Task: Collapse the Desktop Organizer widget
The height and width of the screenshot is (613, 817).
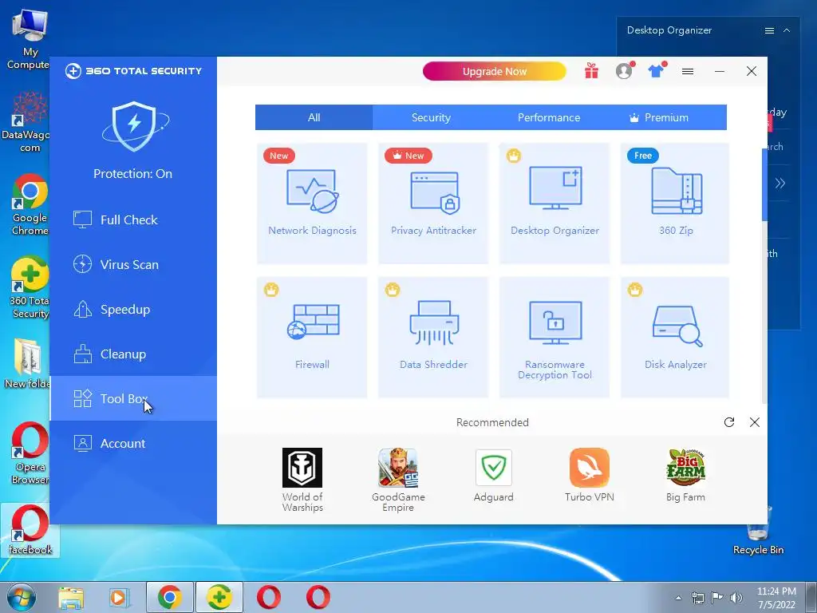Action: pos(787,31)
